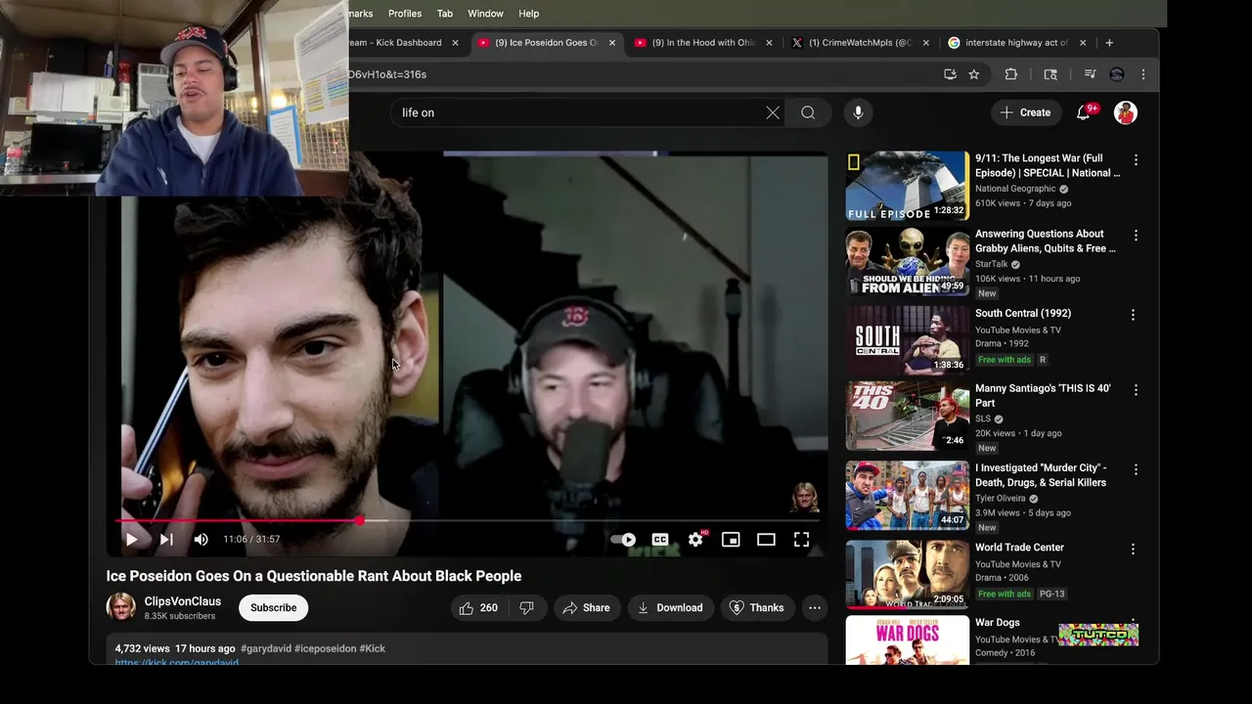Open ClipsVonClaus channel name link
Image resolution: width=1252 pixels, height=704 pixels.
[x=183, y=601]
